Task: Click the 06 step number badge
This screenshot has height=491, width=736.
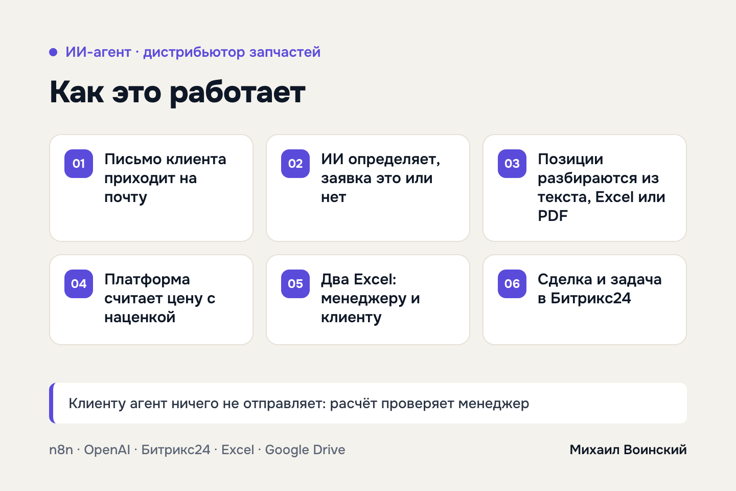Action: coord(512,284)
